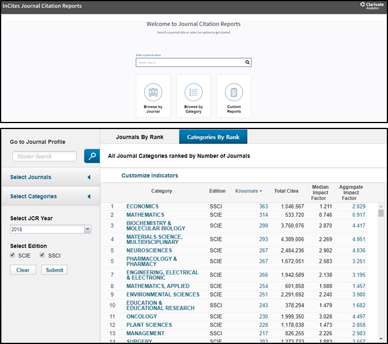The width and height of the screenshot is (388, 344).
Task: Click the InCites Journal Citation Reports title
Action: pyautogui.click(x=42, y=6)
